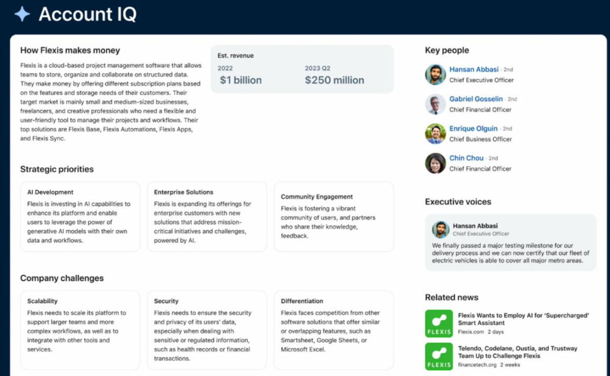This screenshot has height=376, width=610.
Task: Click the 'Est. revenue' label
Action: [x=236, y=55]
